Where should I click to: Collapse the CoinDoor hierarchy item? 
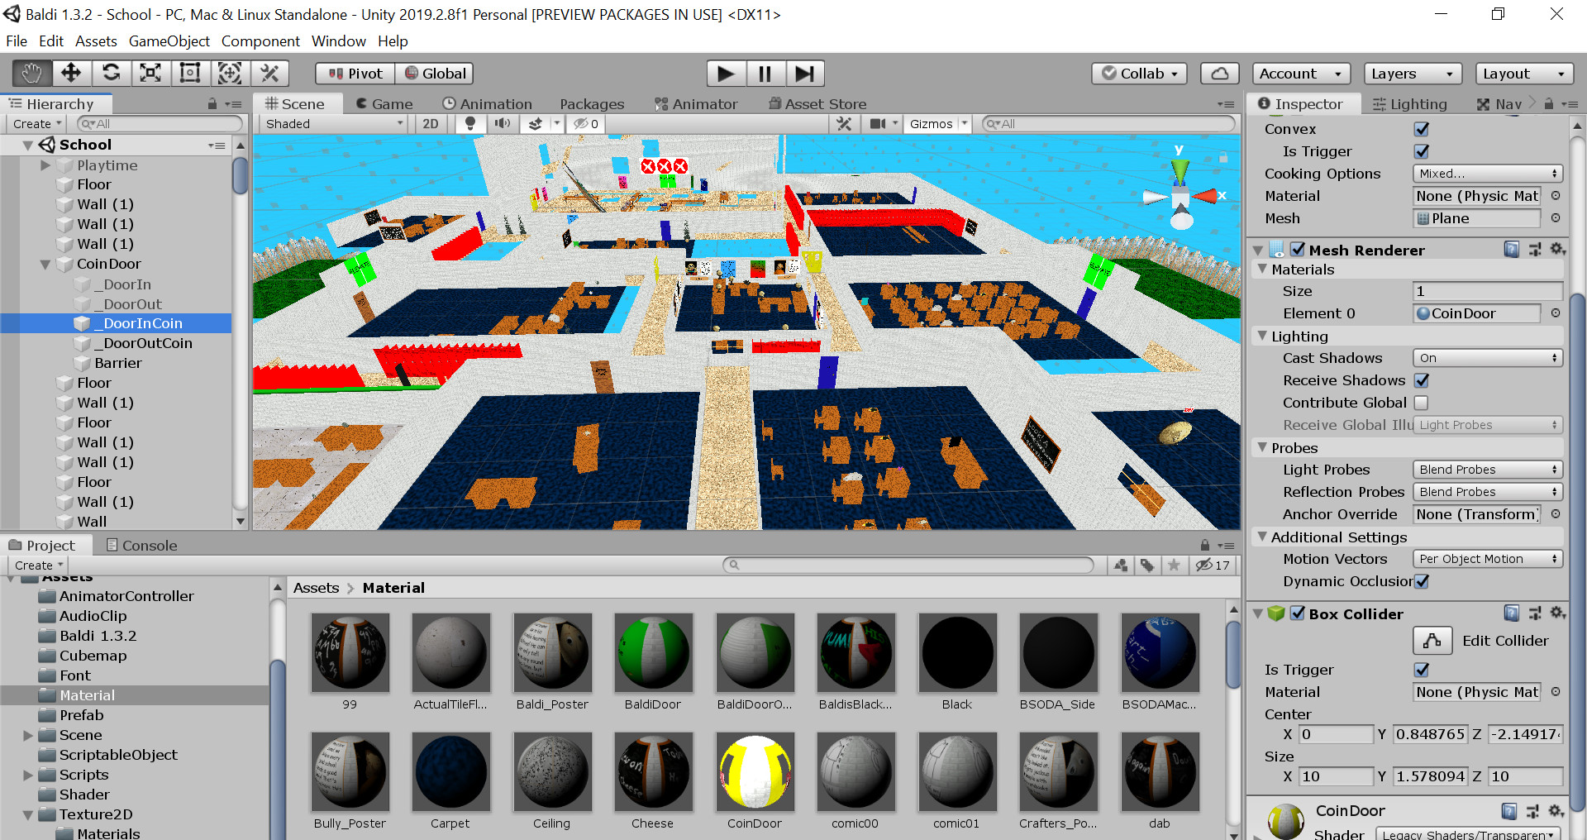(45, 265)
